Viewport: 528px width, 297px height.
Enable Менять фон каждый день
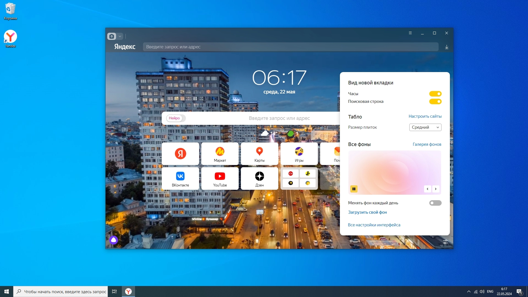[x=435, y=203]
